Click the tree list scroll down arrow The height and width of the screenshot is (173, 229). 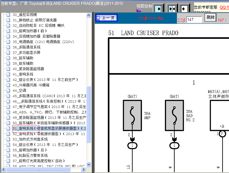(x=89, y=164)
